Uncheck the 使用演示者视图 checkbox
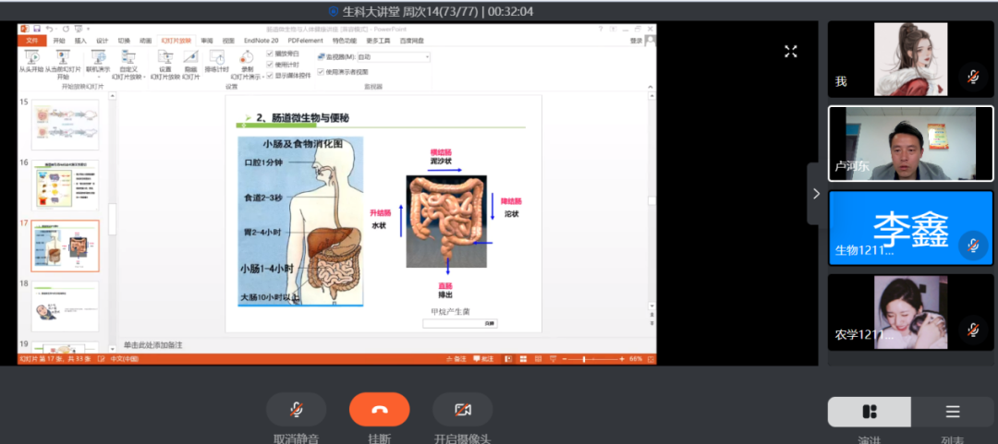The image size is (998, 444). [321, 71]
